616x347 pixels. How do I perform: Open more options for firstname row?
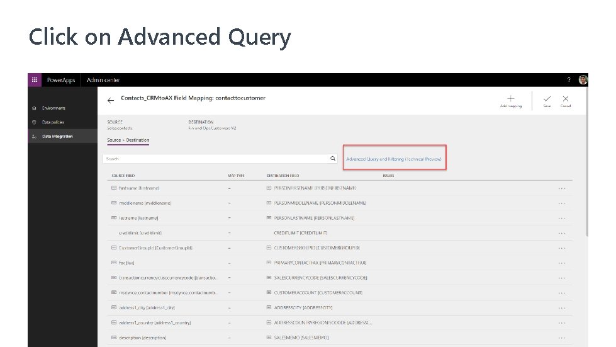(561, 188)
